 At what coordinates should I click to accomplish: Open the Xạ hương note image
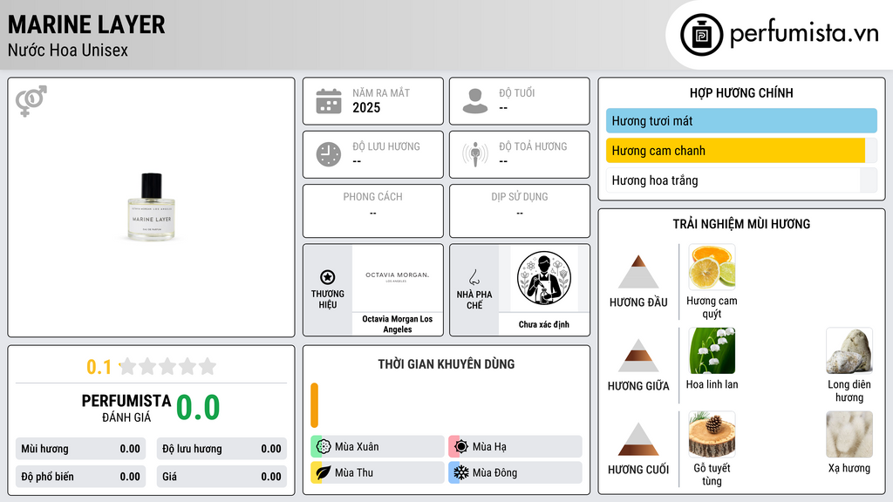tap(849, 434)
